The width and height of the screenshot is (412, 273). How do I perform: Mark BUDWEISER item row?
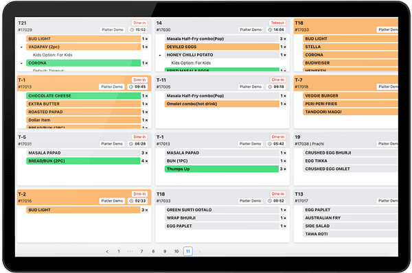[x=350, y=63]
